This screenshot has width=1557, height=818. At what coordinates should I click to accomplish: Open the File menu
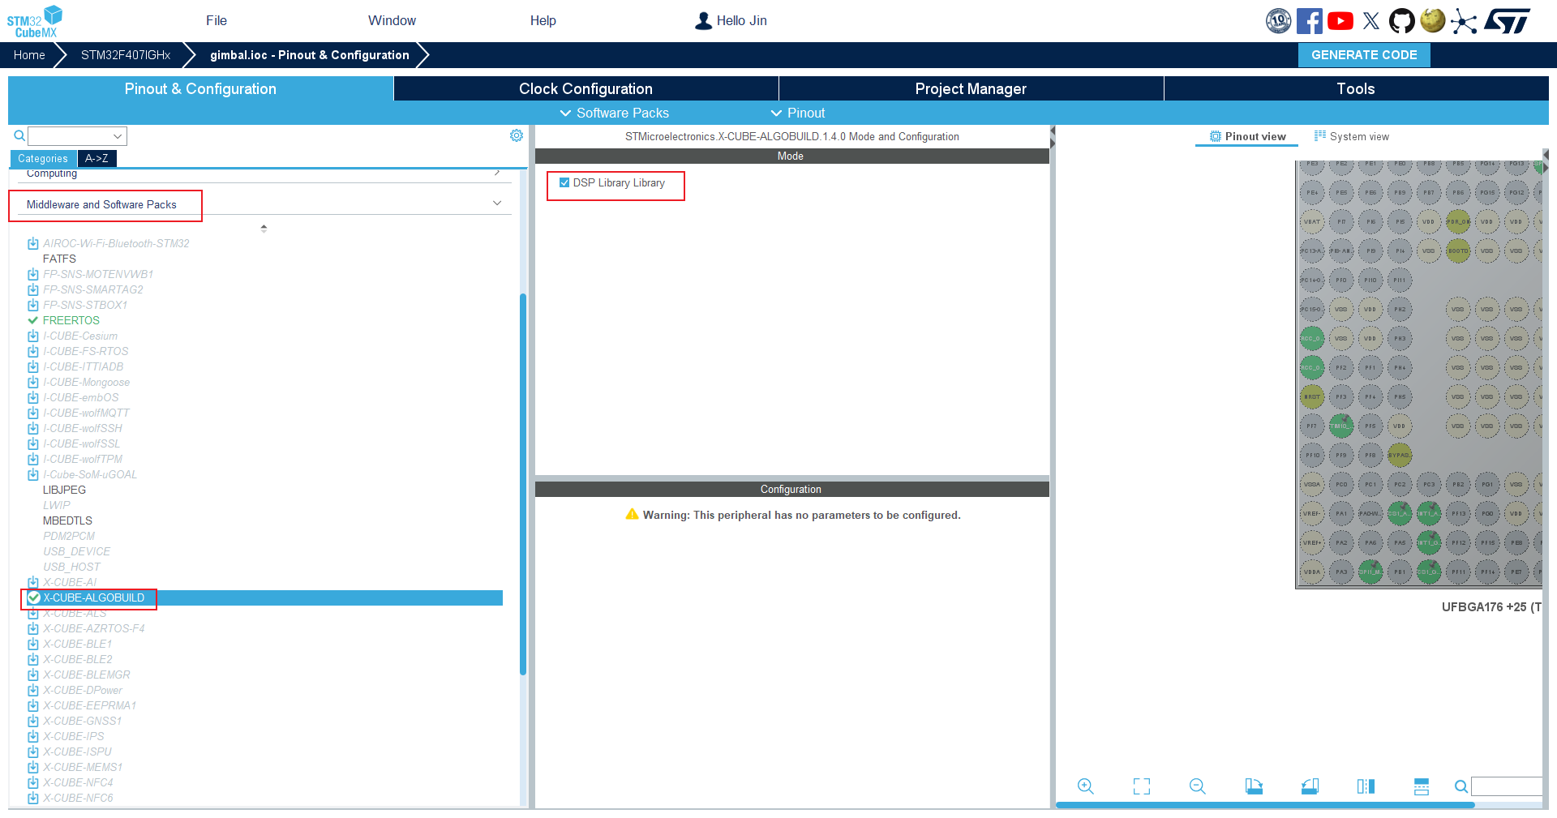(217, 21)
